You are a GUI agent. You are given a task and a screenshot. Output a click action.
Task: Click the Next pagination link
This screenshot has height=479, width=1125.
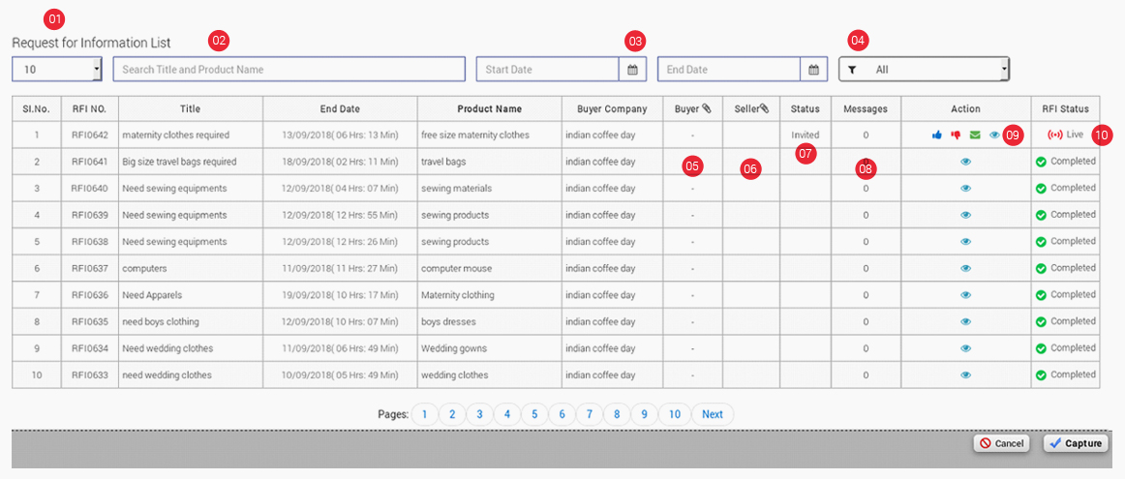tap(713, 414)
